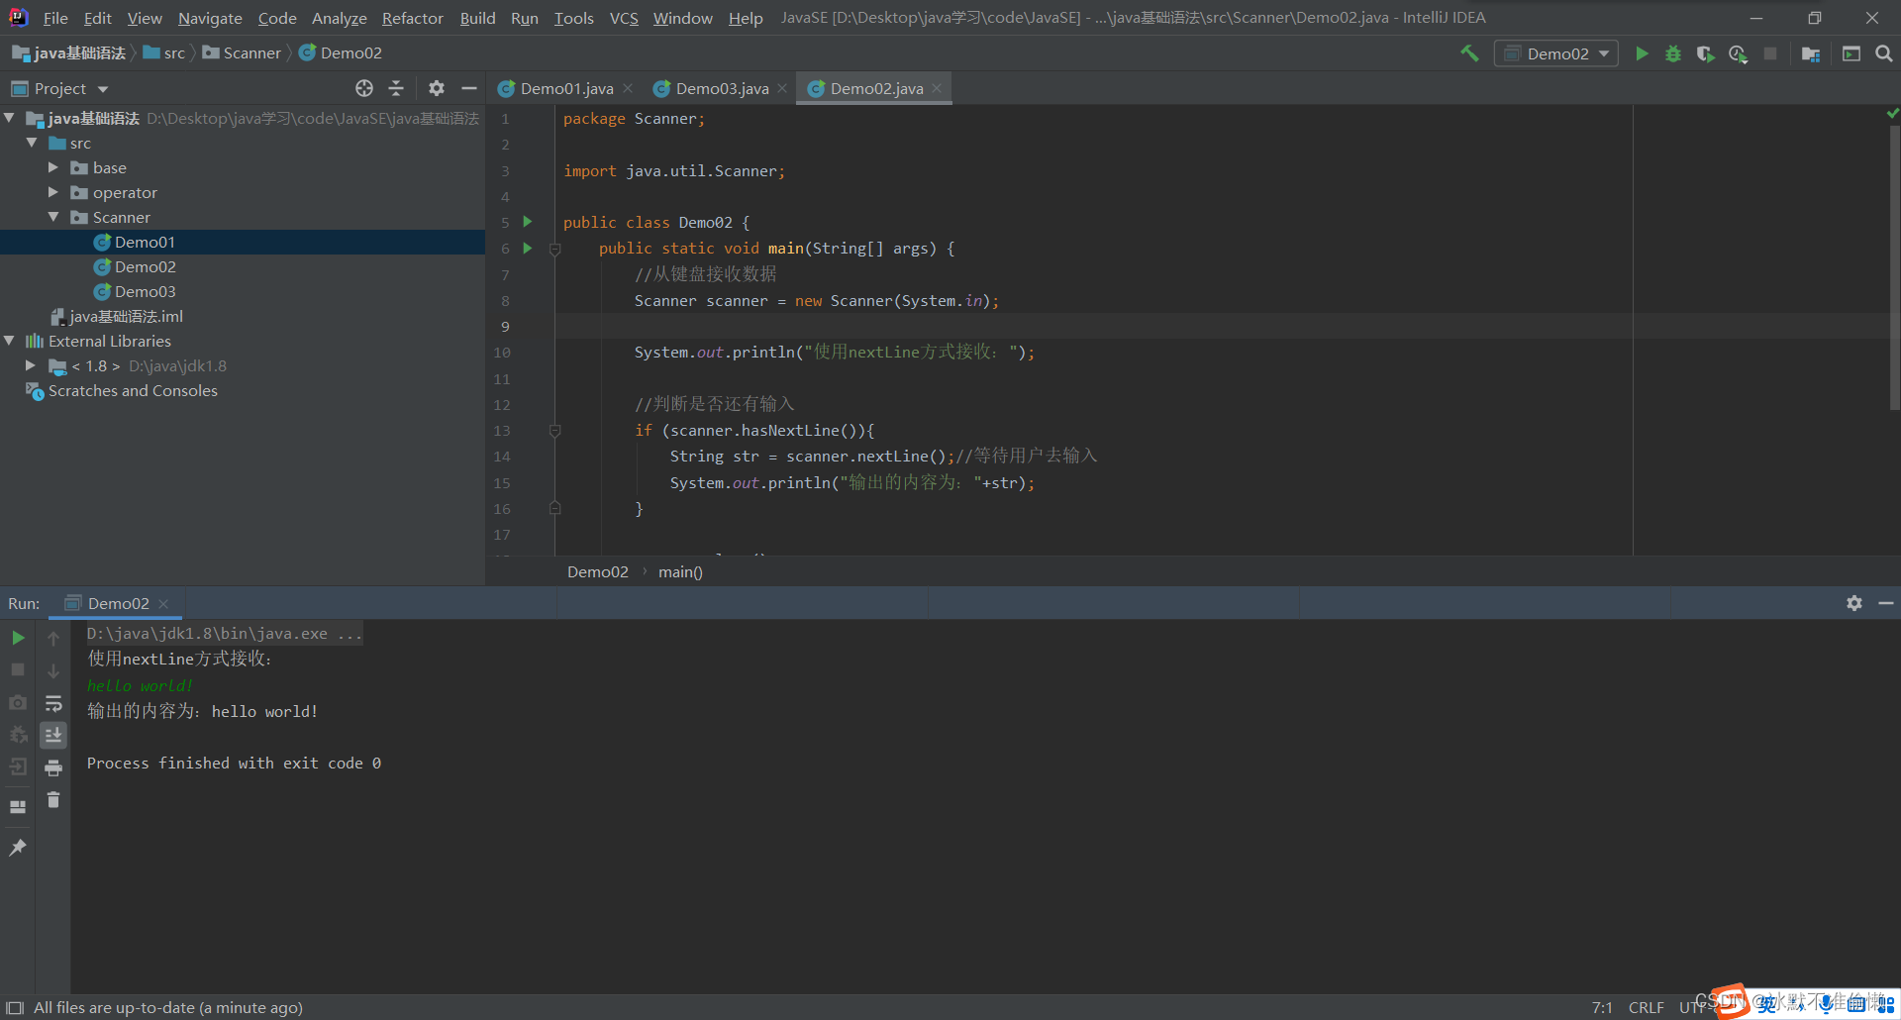Collapse the Scanner package
1901x1020 pixels.
click(x=53, y=217)
